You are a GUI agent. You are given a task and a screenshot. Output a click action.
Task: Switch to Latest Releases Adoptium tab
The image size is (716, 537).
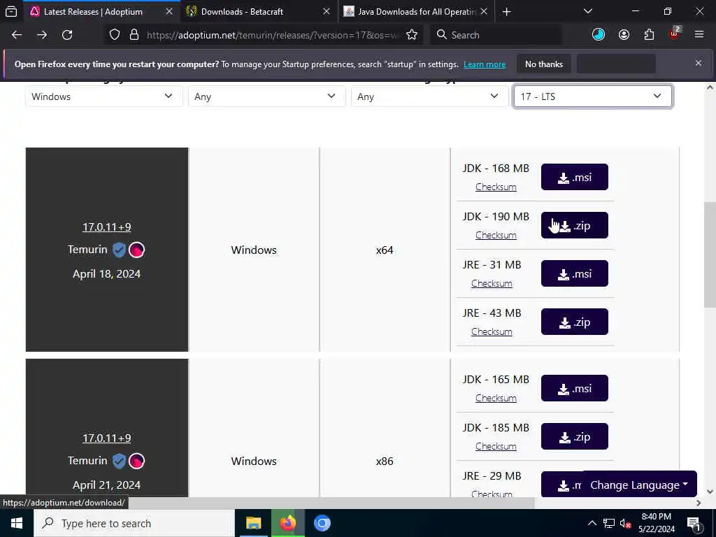[x=101, y=12]
